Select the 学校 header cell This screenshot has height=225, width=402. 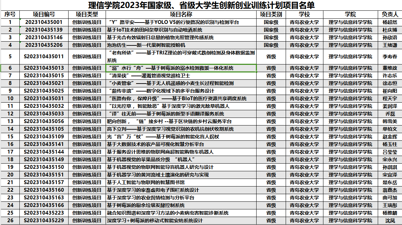(x=304, y=15)
